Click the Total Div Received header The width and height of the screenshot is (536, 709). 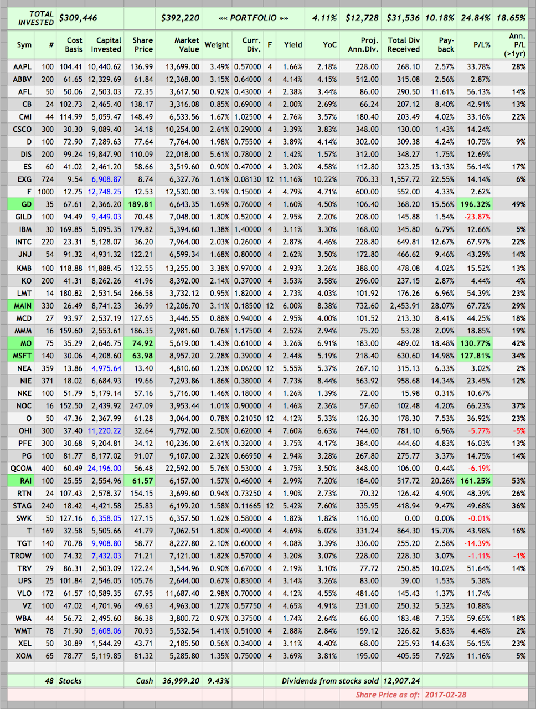point(404,44)
